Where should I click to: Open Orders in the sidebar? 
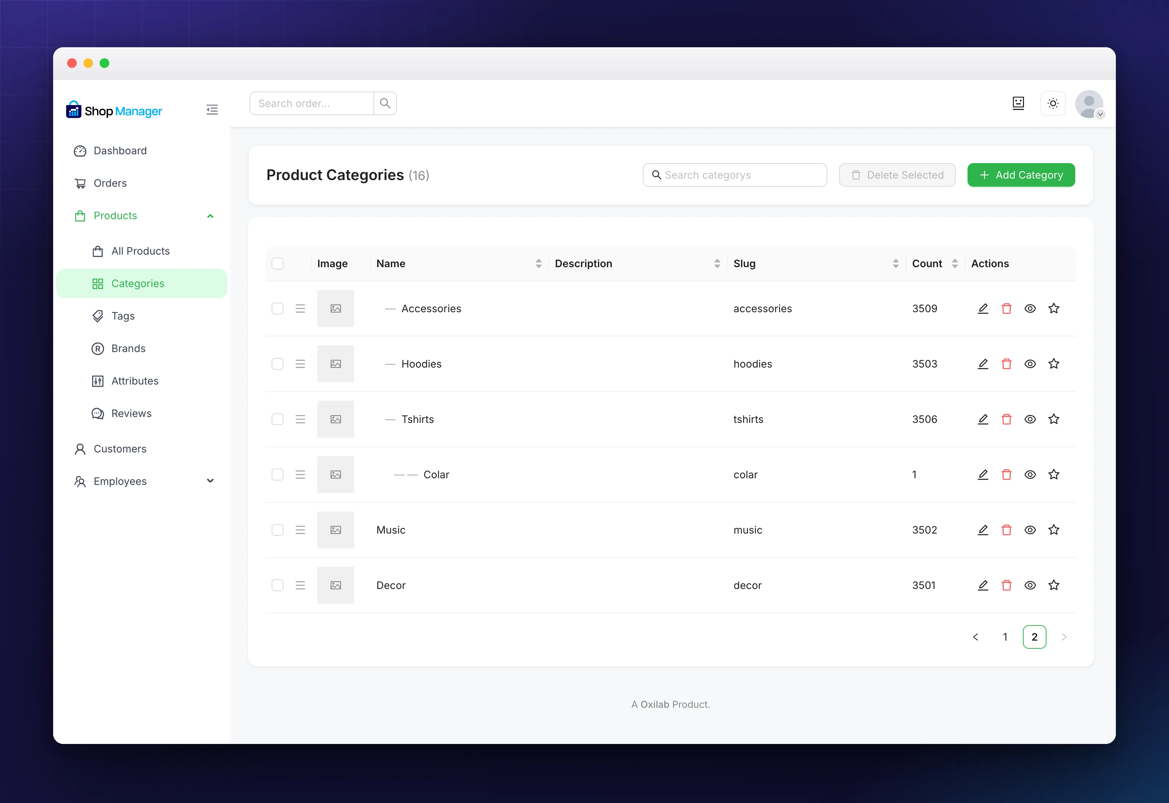(142, 183)
